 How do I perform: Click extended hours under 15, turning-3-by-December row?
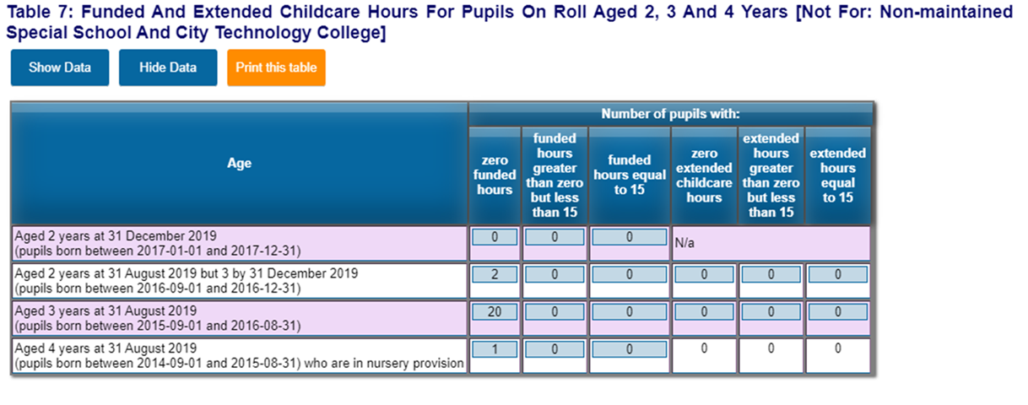(771, 275)
